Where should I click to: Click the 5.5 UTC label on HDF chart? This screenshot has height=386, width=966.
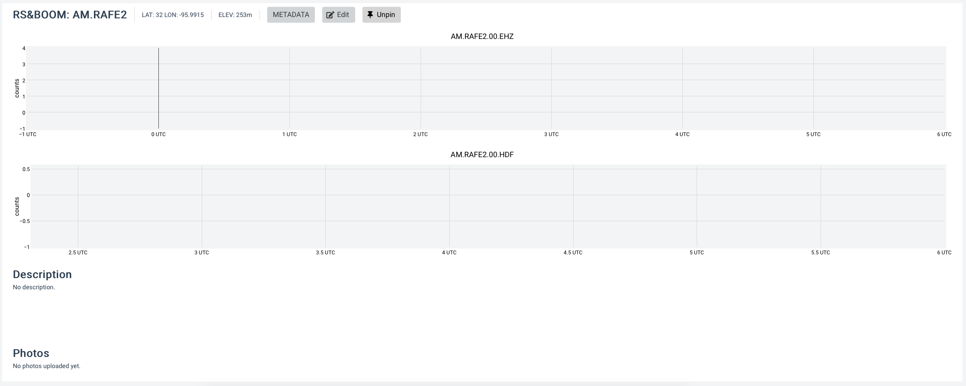click(821, 253)
